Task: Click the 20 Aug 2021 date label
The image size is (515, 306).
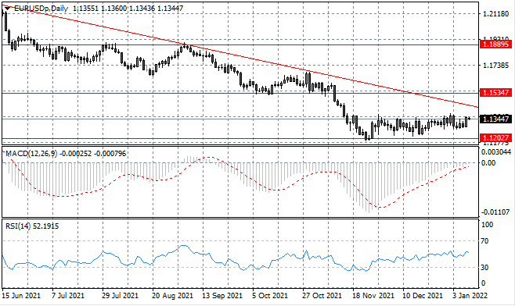Action: [x=172, y=296]
